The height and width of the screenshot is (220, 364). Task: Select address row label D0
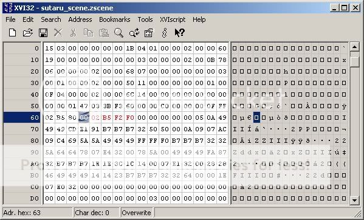[x=22, y=198]
